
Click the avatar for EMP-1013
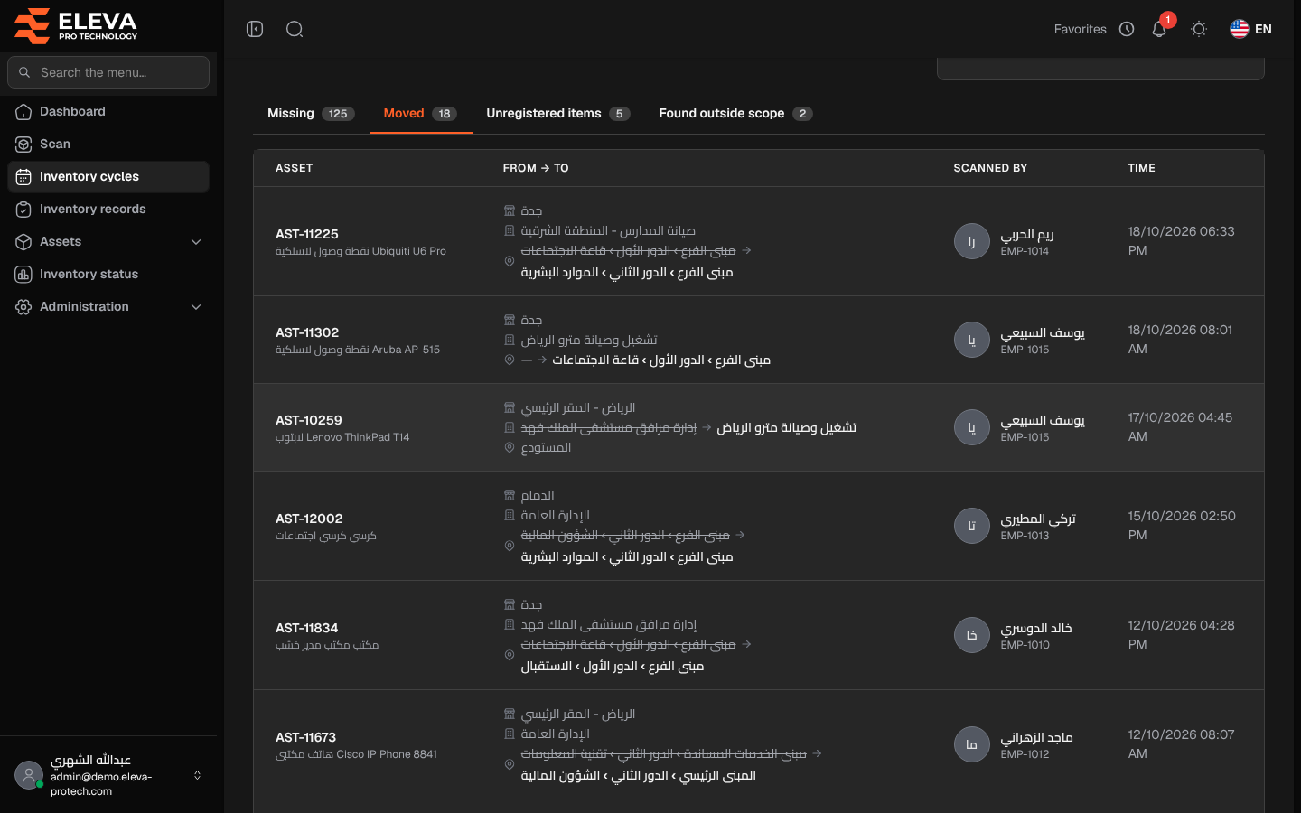click(x=971, y=526)
